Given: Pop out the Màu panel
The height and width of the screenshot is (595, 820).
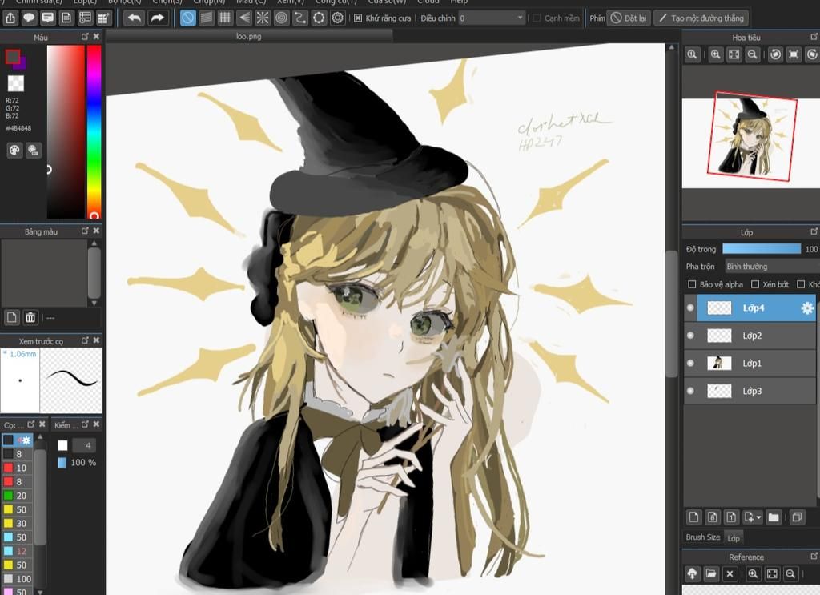Looking at the screenshot, I should (85, 37).
